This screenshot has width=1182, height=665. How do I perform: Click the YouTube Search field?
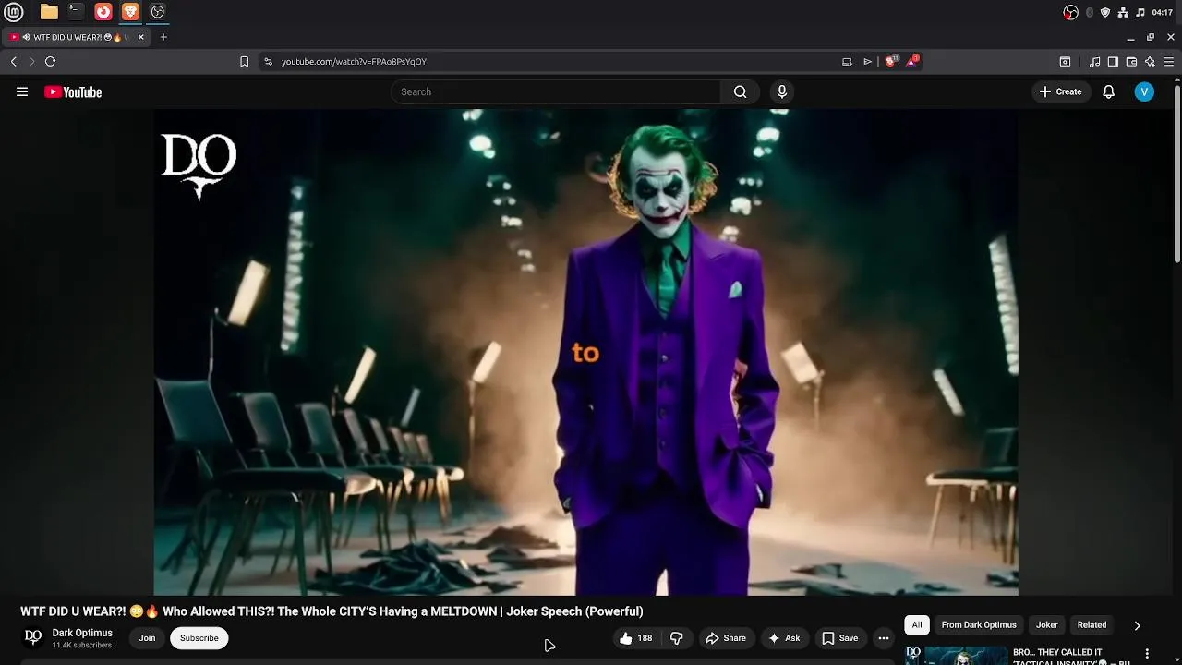point(556,91)
